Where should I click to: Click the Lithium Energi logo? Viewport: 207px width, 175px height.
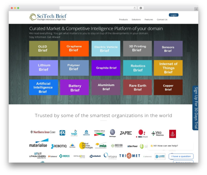coord(38,156)
